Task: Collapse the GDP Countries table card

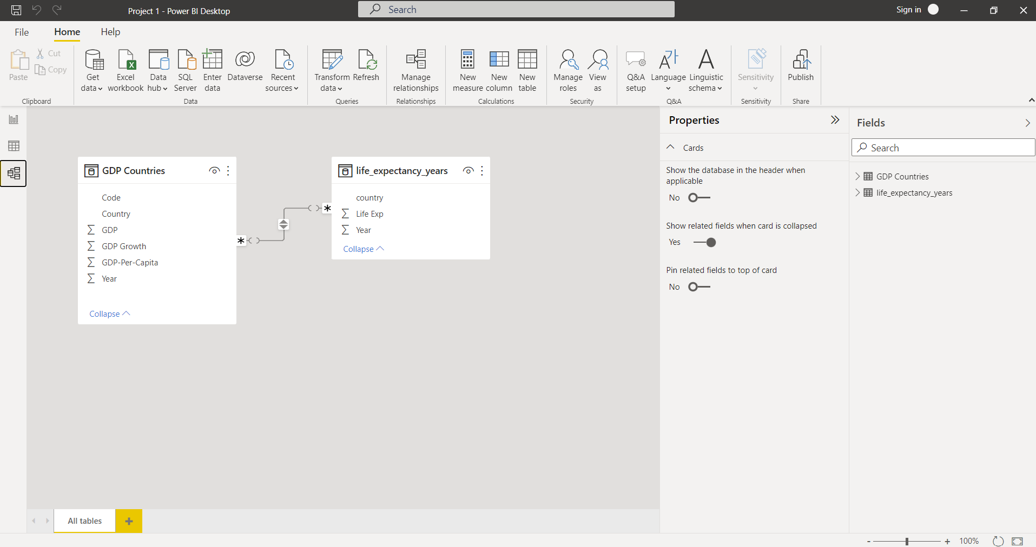Action: tap(110, 314)
